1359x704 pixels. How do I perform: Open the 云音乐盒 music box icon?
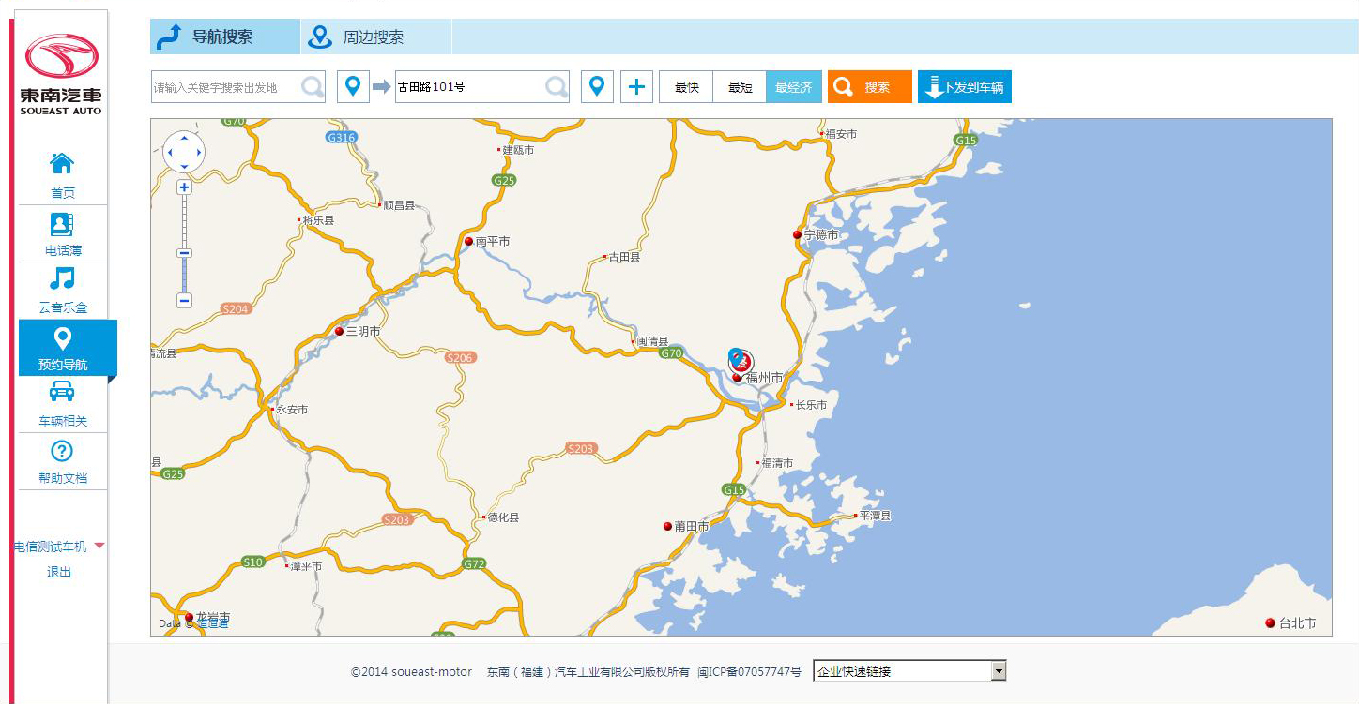(62, 279)
